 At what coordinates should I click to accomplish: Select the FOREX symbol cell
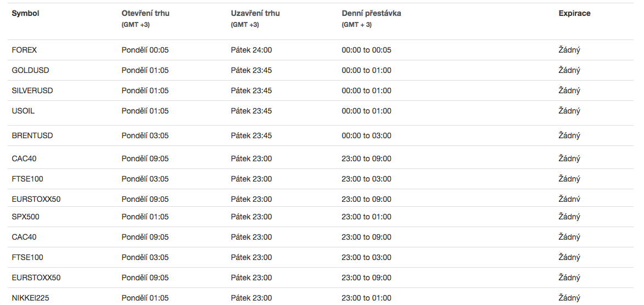pyautogui.click(x=24, y=50)
